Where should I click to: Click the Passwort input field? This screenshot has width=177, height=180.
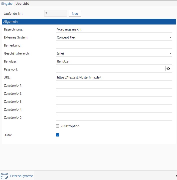[110, 69]
